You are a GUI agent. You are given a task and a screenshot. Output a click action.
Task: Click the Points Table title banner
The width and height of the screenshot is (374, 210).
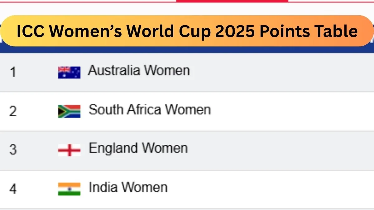pyautogui.click(x=187, y=31)
